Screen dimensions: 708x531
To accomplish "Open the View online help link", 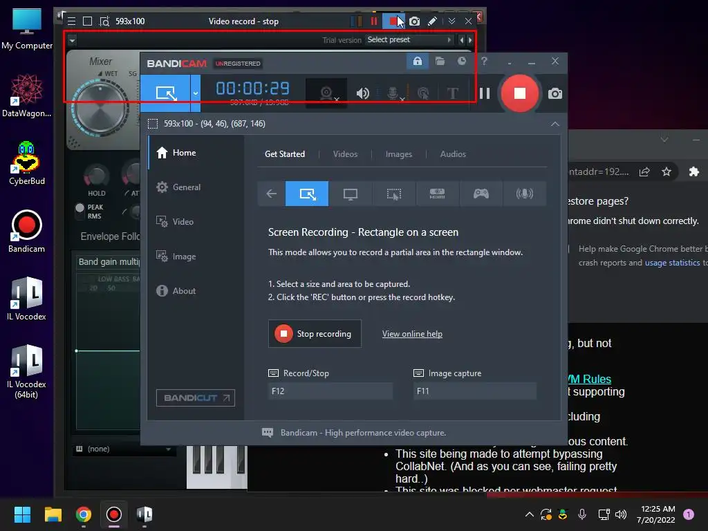I will pos(412,334).
